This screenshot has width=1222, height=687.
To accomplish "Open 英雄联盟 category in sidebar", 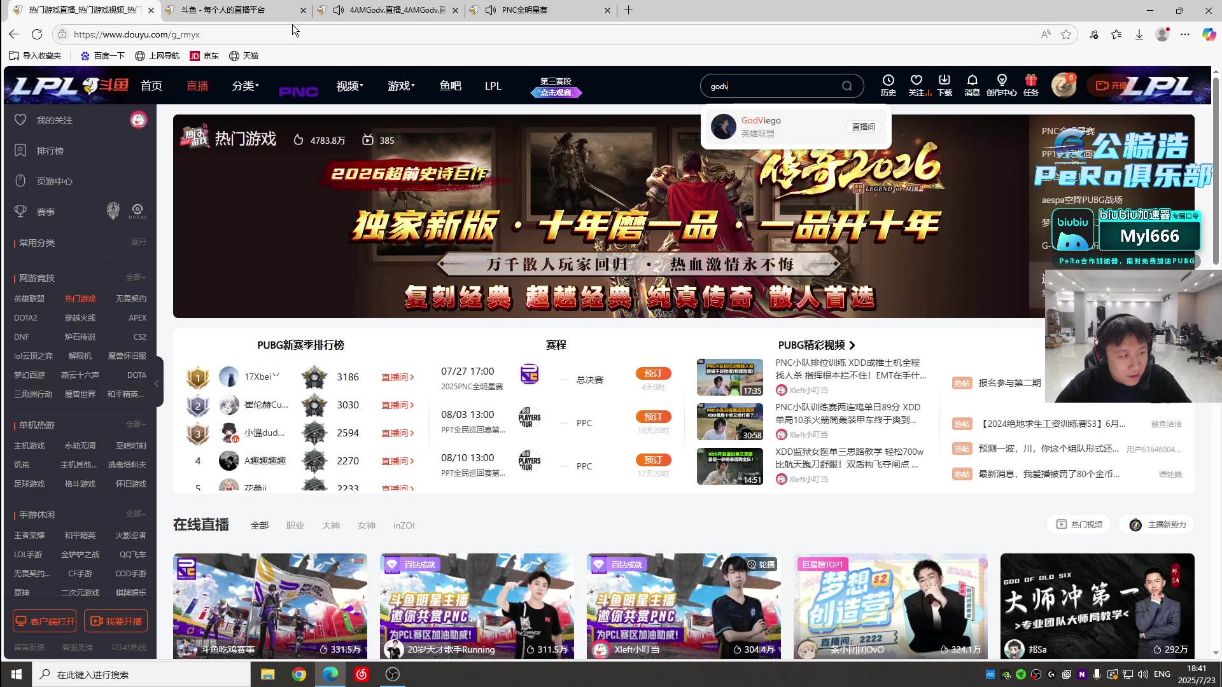I will click(x=29, y=298).
